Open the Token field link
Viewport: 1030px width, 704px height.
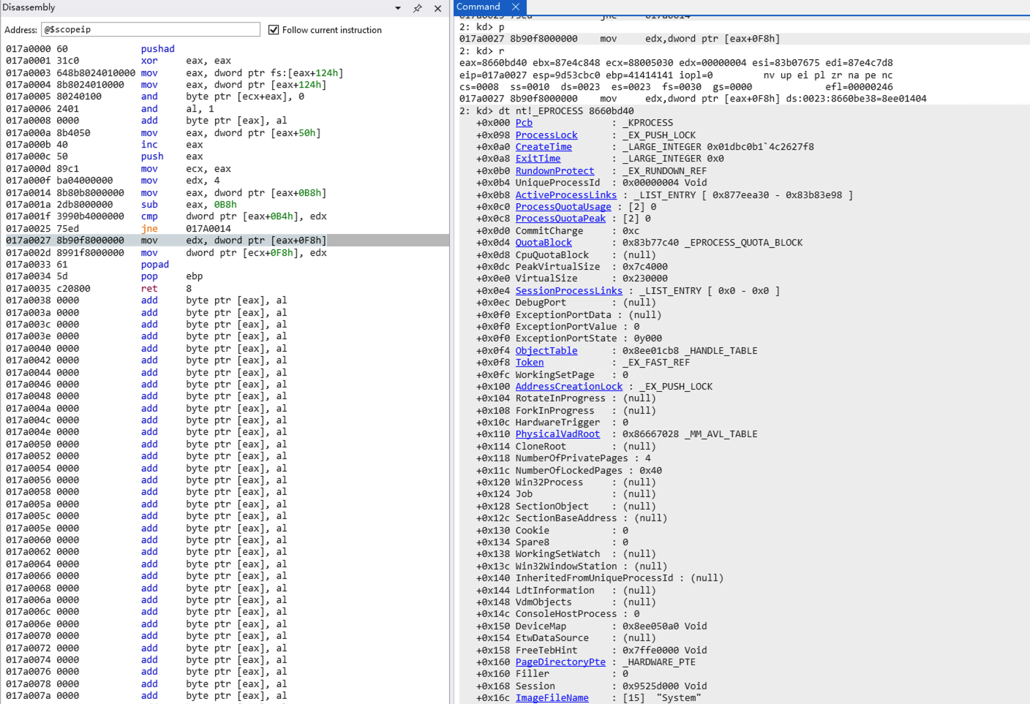(x=529, y=363)
